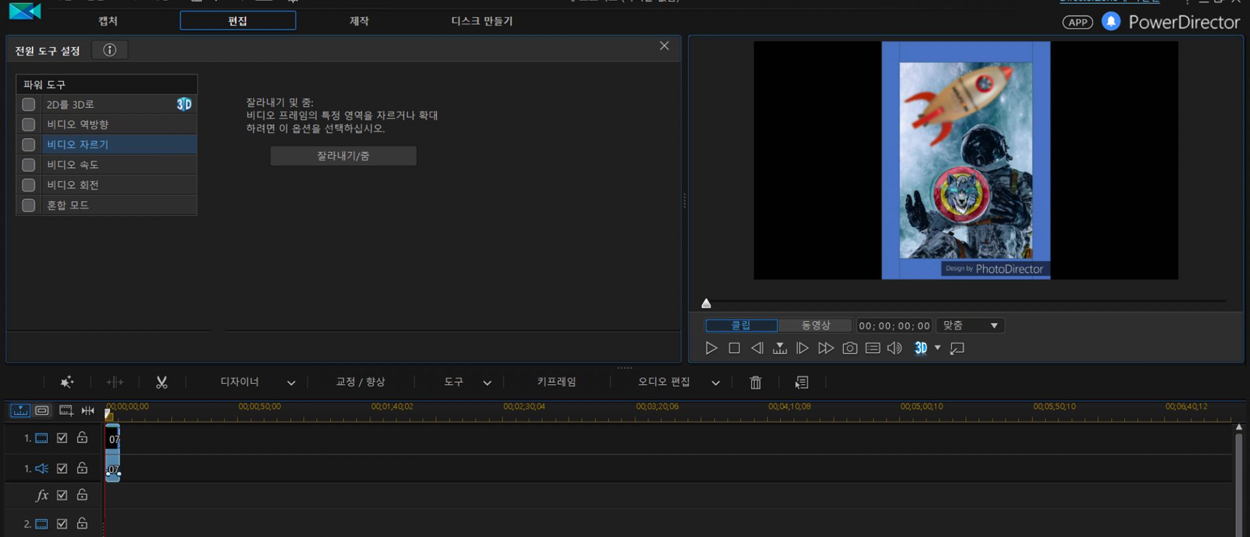This screenshot has height=537, width=1250.
Task: Click the timecode 00;00;00;00 field
Action: (x=895, y=326)
